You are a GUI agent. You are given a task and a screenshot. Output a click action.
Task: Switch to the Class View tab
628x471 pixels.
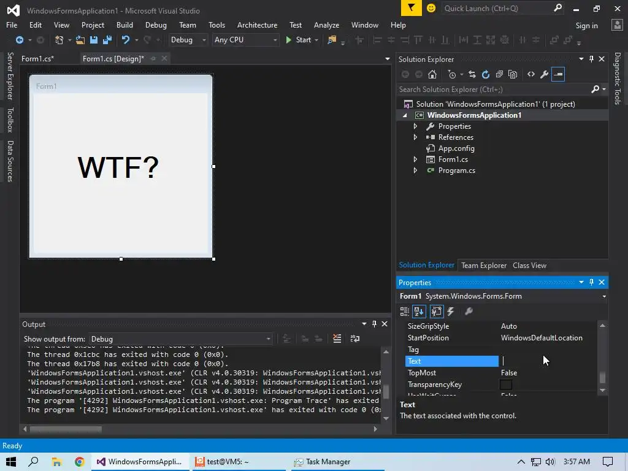(x=529, y=265)
